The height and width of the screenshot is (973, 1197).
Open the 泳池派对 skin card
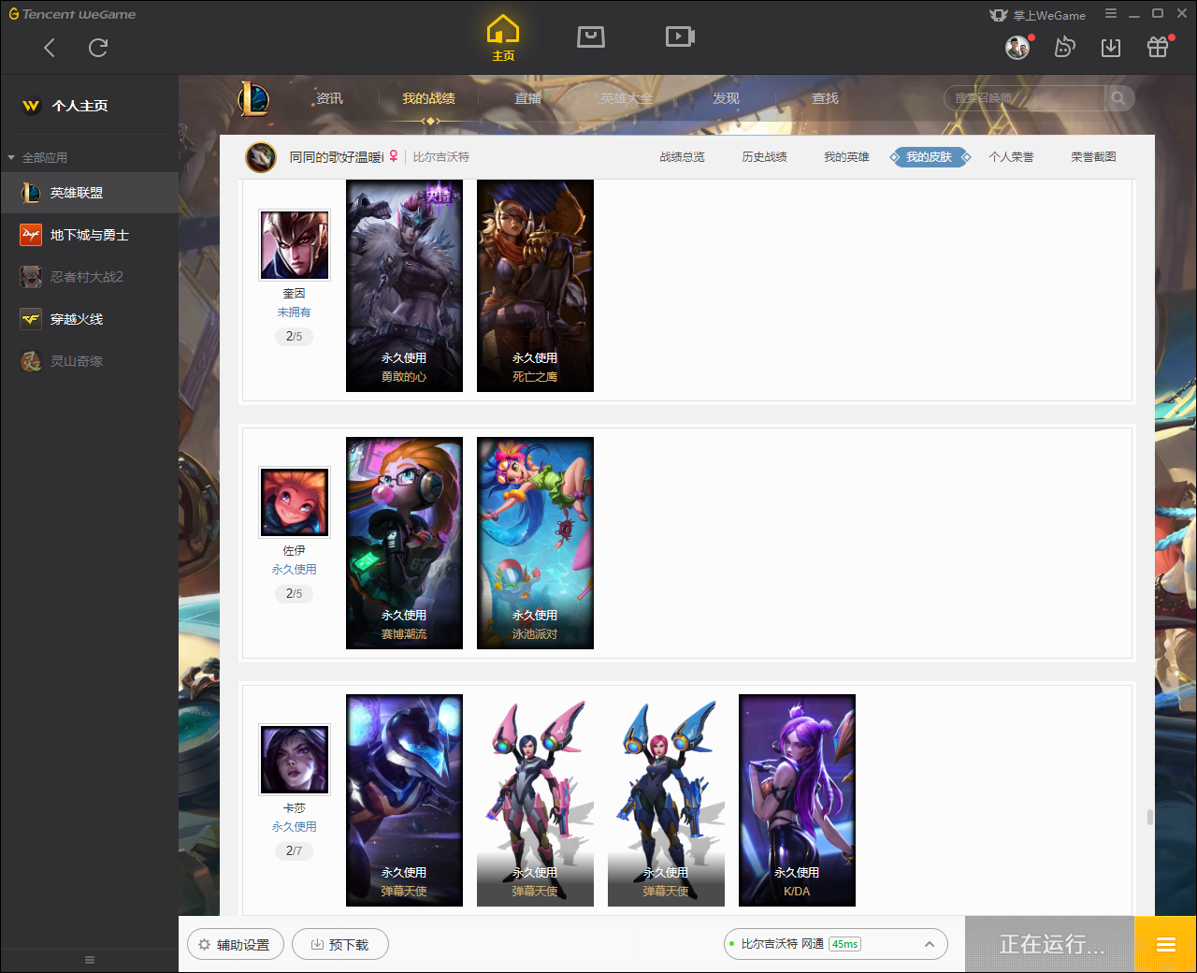[x=535, y=543]
